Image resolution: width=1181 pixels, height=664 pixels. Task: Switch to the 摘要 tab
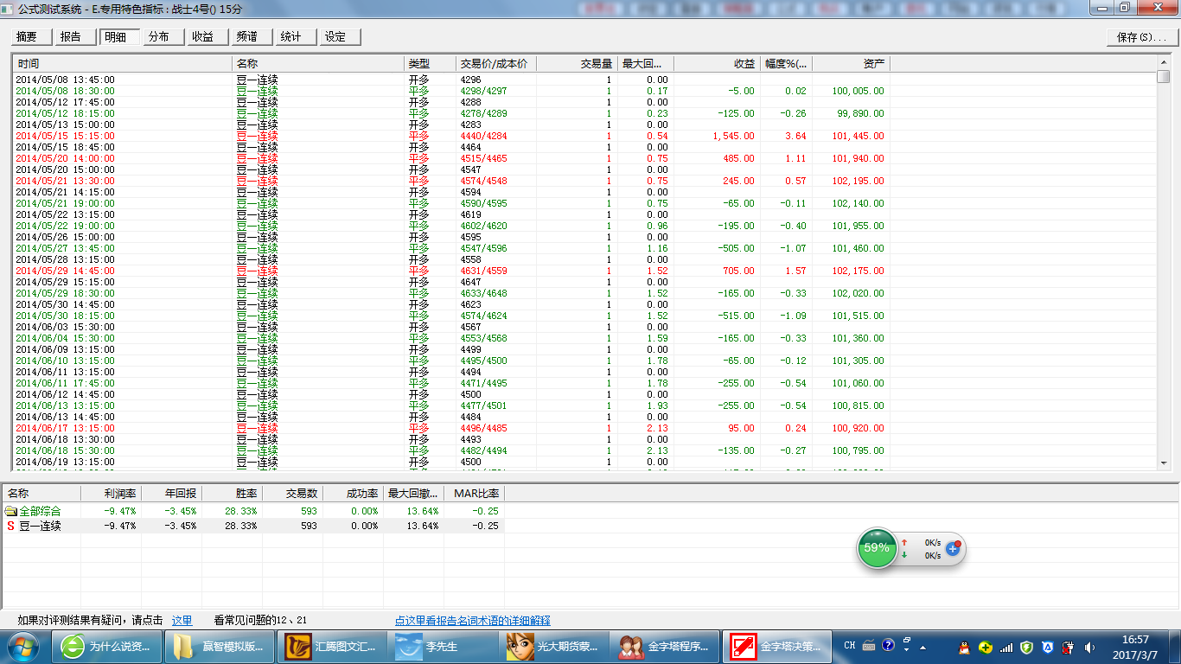tap(28, 37)
